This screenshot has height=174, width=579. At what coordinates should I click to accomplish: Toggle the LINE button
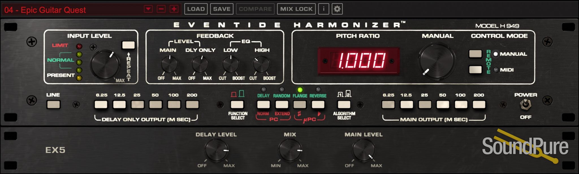(x=53, y=105)
